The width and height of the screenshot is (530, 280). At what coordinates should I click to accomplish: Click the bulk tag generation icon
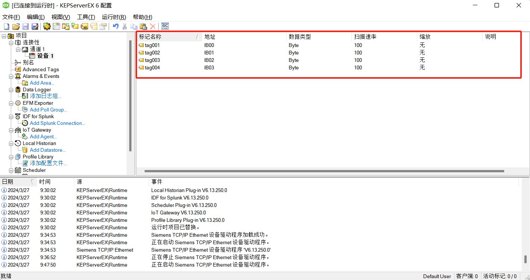point(84,26)
